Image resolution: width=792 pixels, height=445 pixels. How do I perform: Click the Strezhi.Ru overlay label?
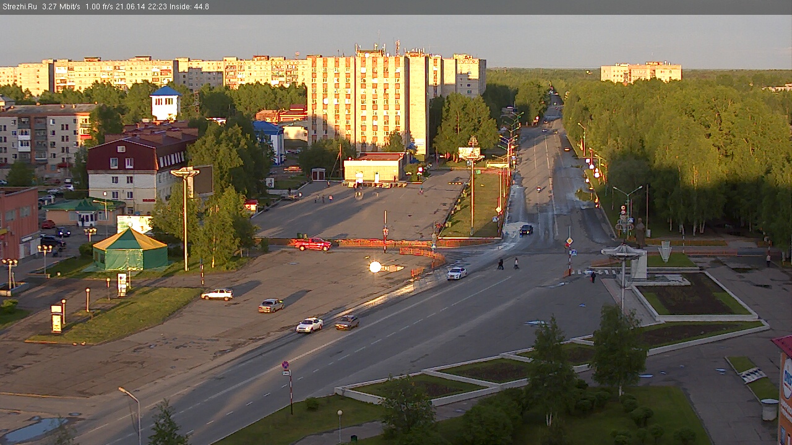click(x=20, y=7)
